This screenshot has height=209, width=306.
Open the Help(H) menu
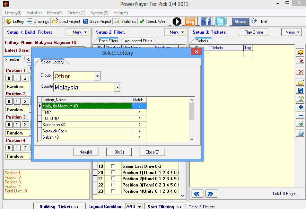[120, 13]
